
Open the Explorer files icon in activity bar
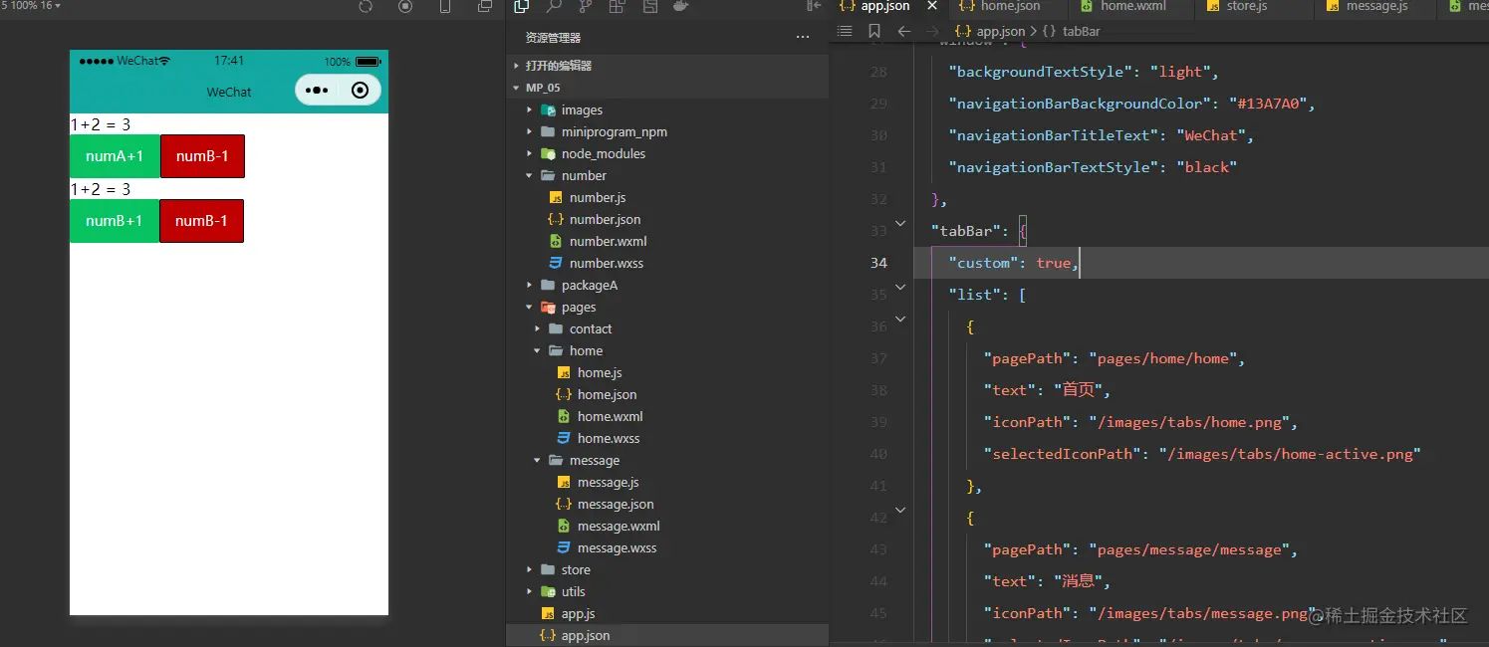pos(521,6)
